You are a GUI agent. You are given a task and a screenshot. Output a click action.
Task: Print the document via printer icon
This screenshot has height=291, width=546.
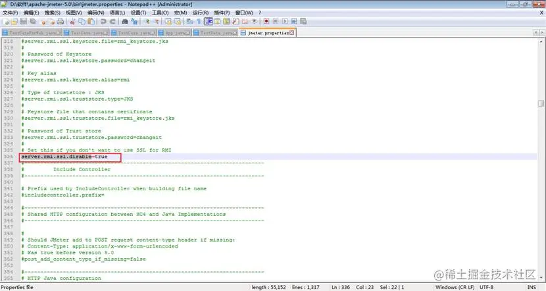[x=61, y=22]
